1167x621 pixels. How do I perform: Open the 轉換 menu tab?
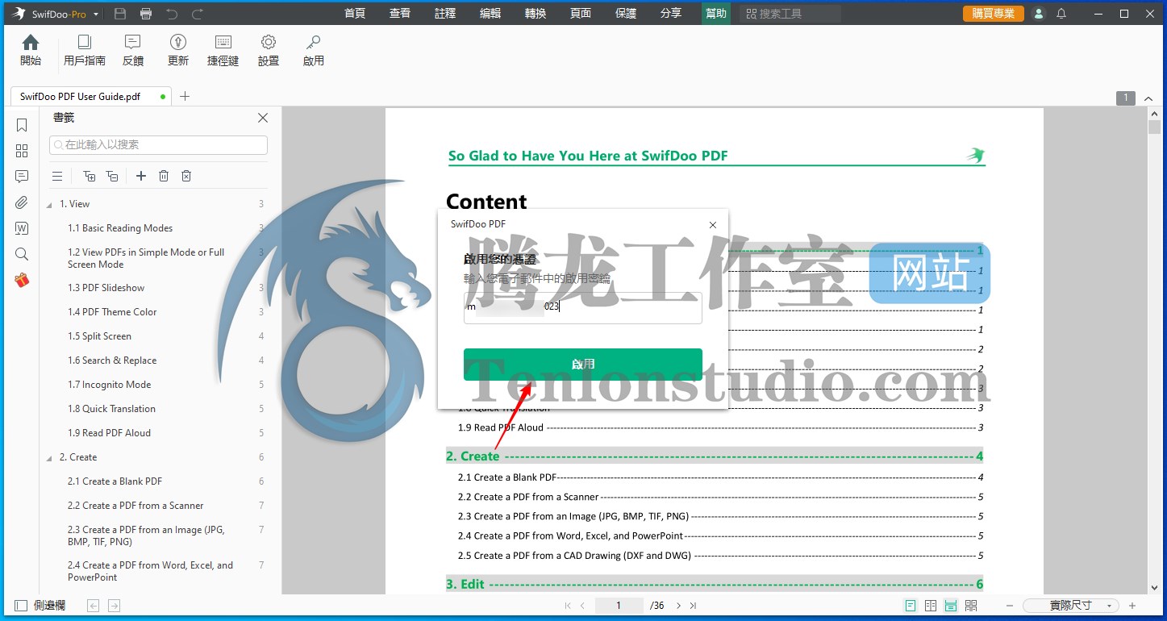point(536,14)
